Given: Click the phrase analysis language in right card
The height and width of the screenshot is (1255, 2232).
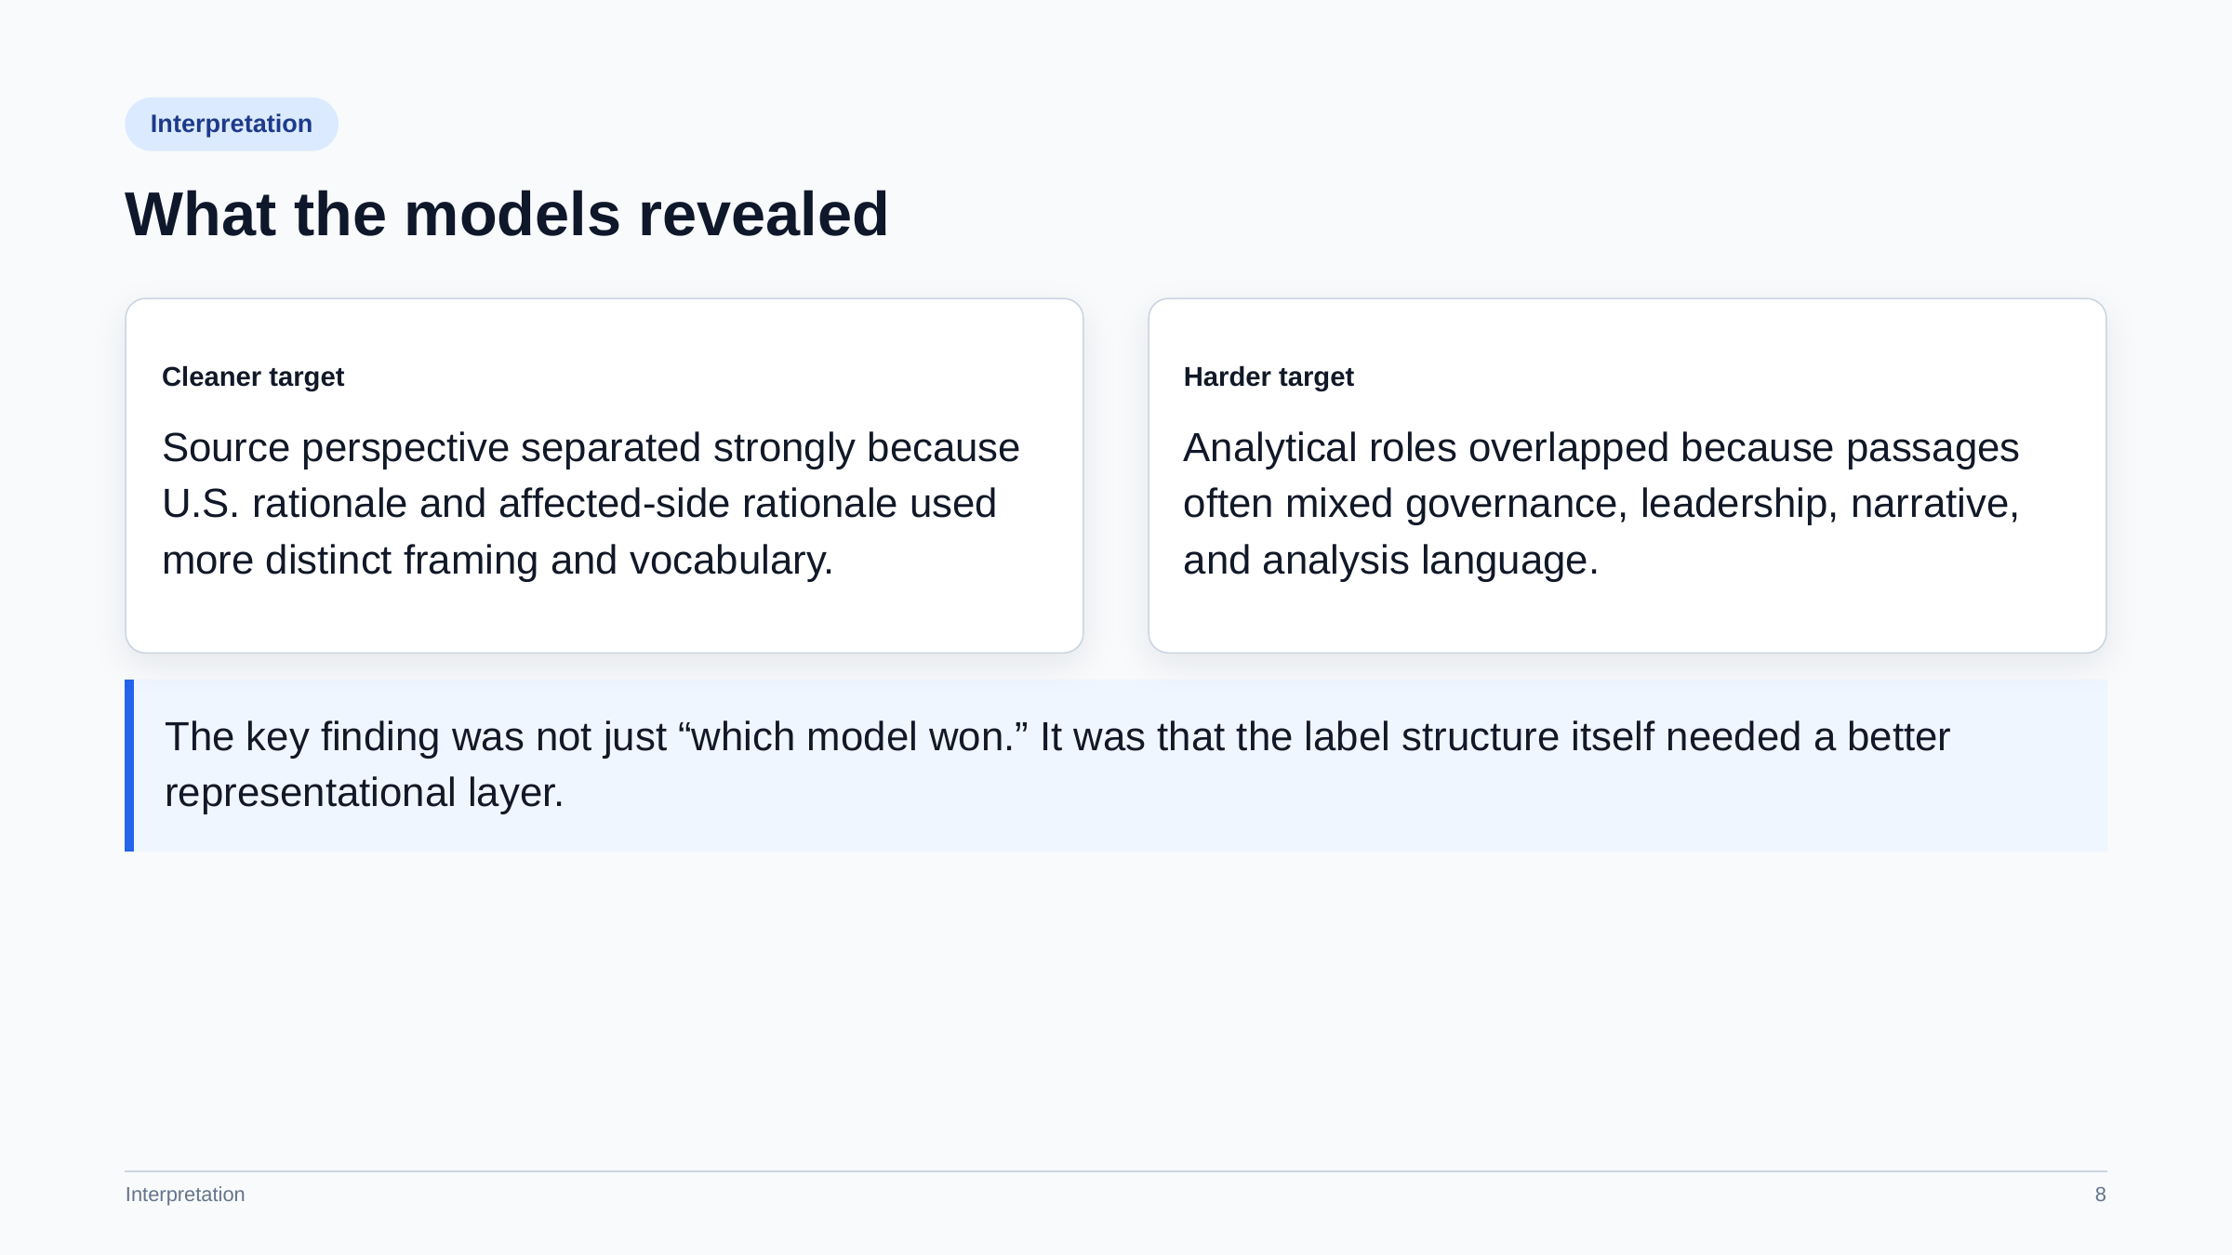Looking at the screenshot, I should 1430,561.
